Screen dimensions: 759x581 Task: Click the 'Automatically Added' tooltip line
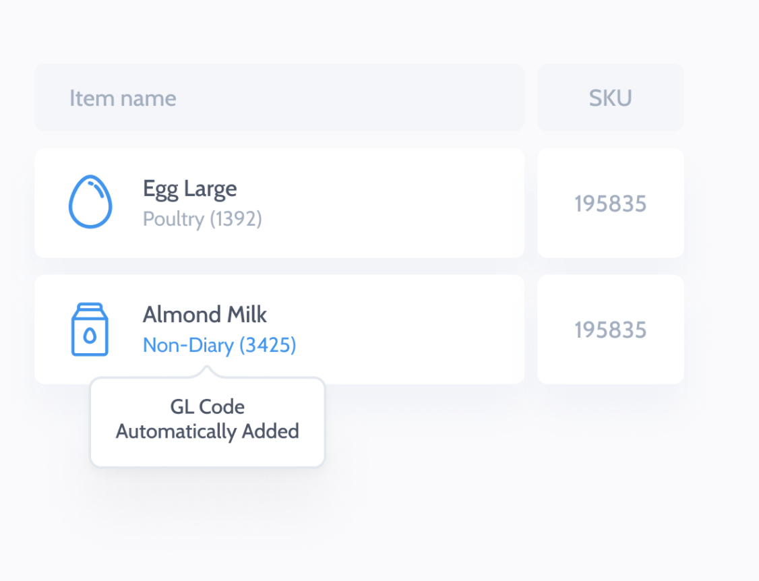(x=207, y=431)
